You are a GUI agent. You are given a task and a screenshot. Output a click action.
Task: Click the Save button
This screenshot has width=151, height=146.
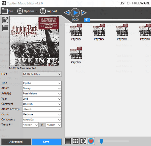47,142
